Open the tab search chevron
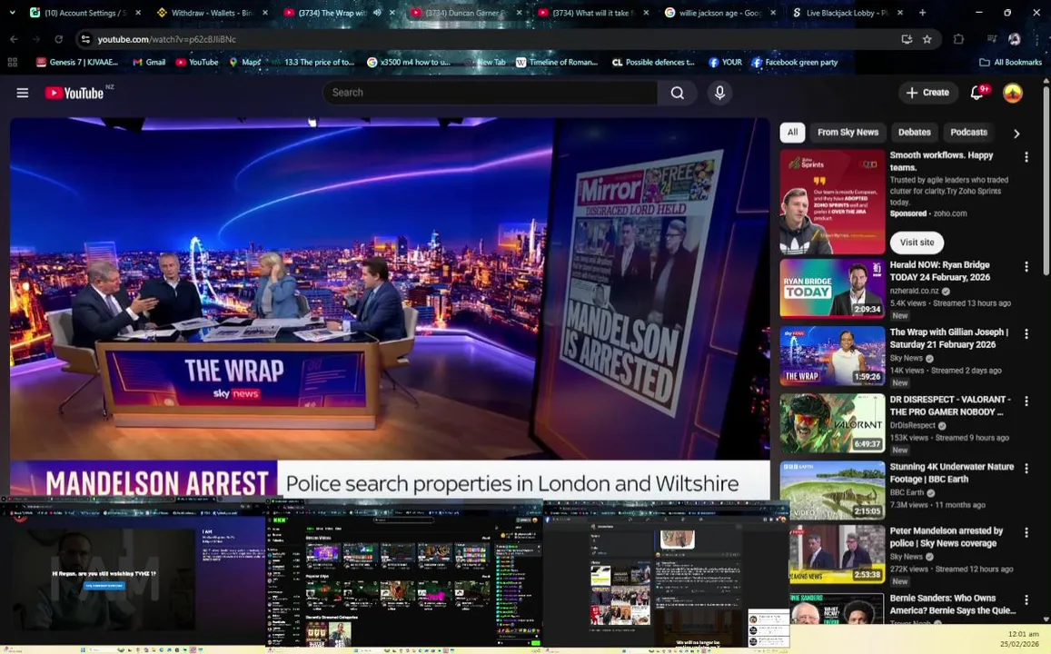 tap(12, 12)
